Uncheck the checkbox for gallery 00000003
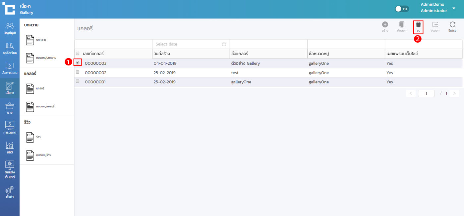Screen dimensions: 464x216 pyautogui.click(x=78, y=62)
